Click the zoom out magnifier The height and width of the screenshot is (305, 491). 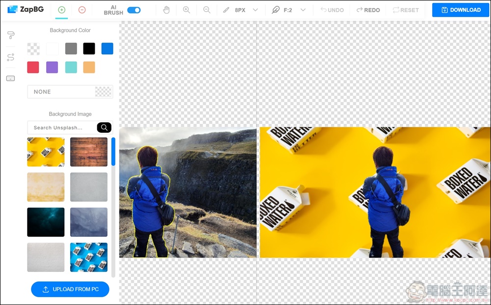tap(207, 10)
